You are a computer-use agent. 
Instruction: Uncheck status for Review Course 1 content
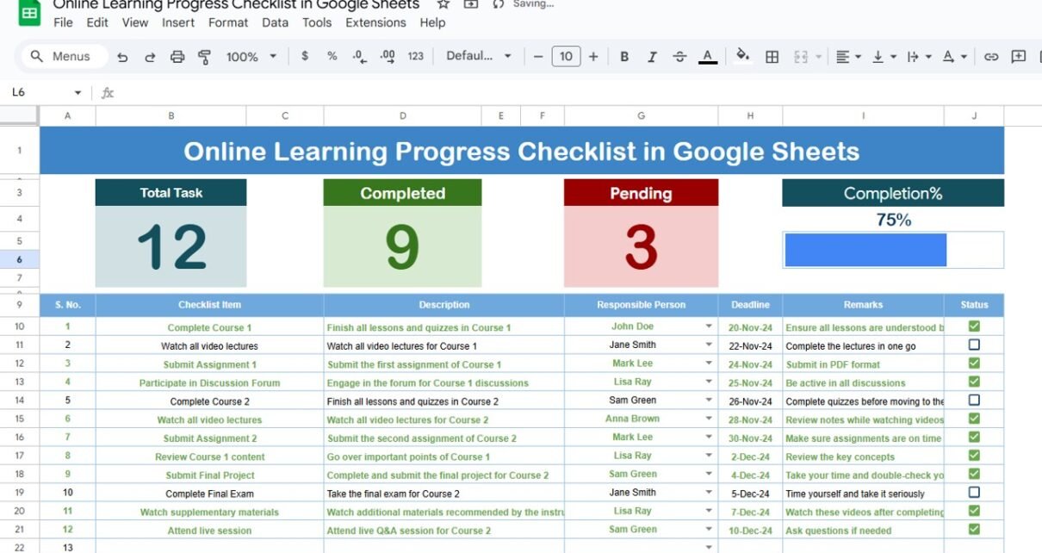pyautogui.click(x=974, y=456)
